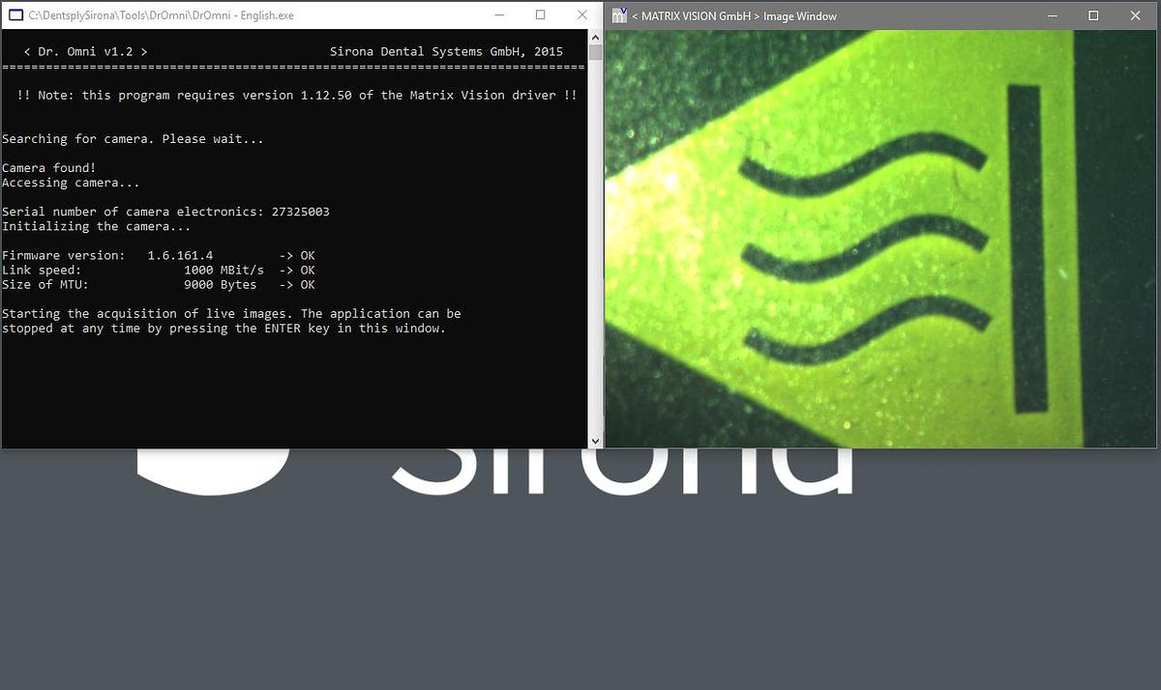Close the MATRIX VISION Image Window
1161x690 pixels.
pyautogui.click(x=1136, y=15)
